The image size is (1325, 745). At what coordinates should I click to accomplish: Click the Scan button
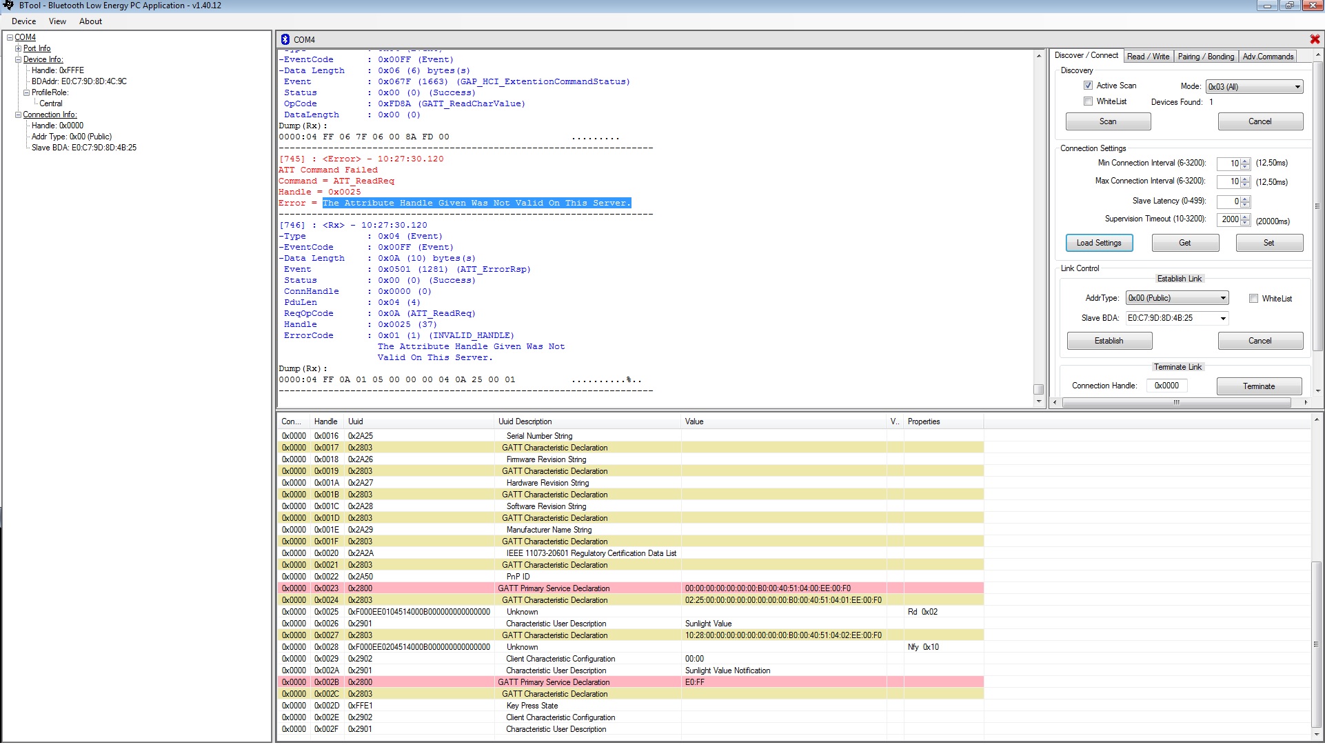tap(1108, 121)
